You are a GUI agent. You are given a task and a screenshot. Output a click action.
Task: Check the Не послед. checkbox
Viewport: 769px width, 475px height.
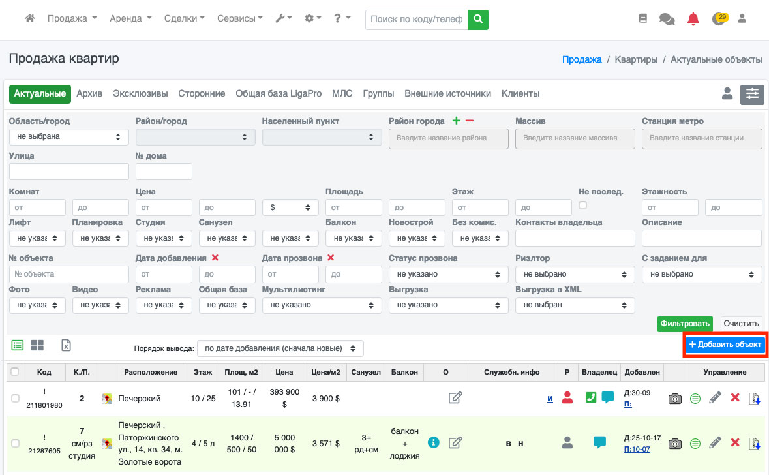(x=583, y=206)
